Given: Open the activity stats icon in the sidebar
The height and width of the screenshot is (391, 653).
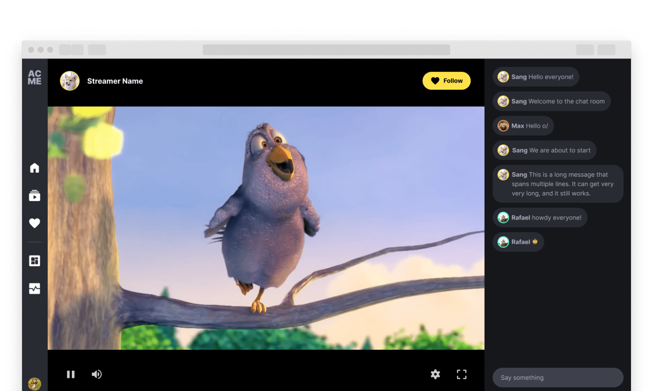Looking at the screenshot, I should pyautogui.click(x=35, y=289).
